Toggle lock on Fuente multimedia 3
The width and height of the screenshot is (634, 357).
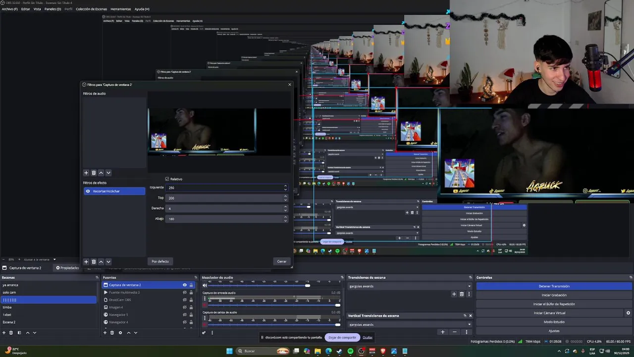coord(191,293)
